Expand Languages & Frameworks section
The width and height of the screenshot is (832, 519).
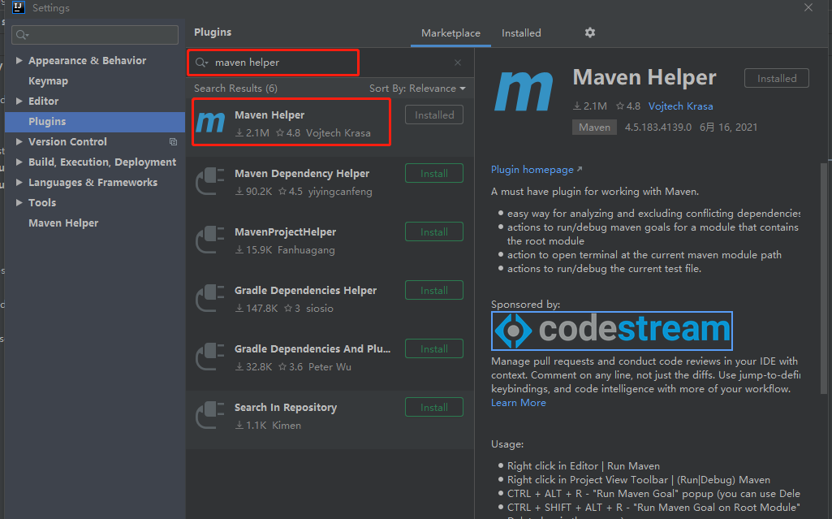coord(19,182)
